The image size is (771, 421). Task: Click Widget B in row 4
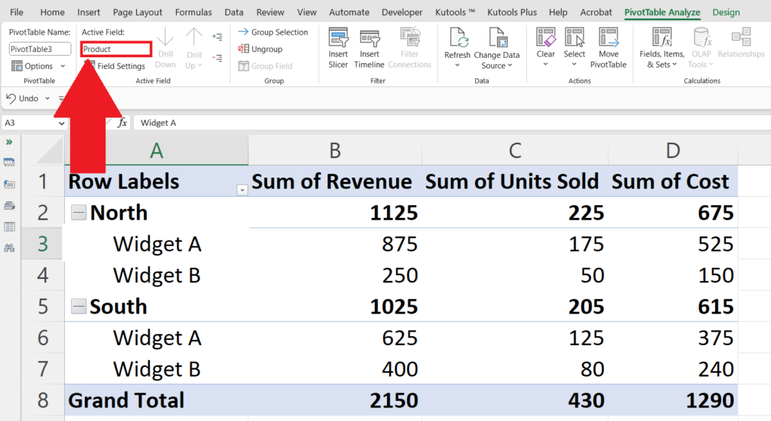tap(157, 275)
